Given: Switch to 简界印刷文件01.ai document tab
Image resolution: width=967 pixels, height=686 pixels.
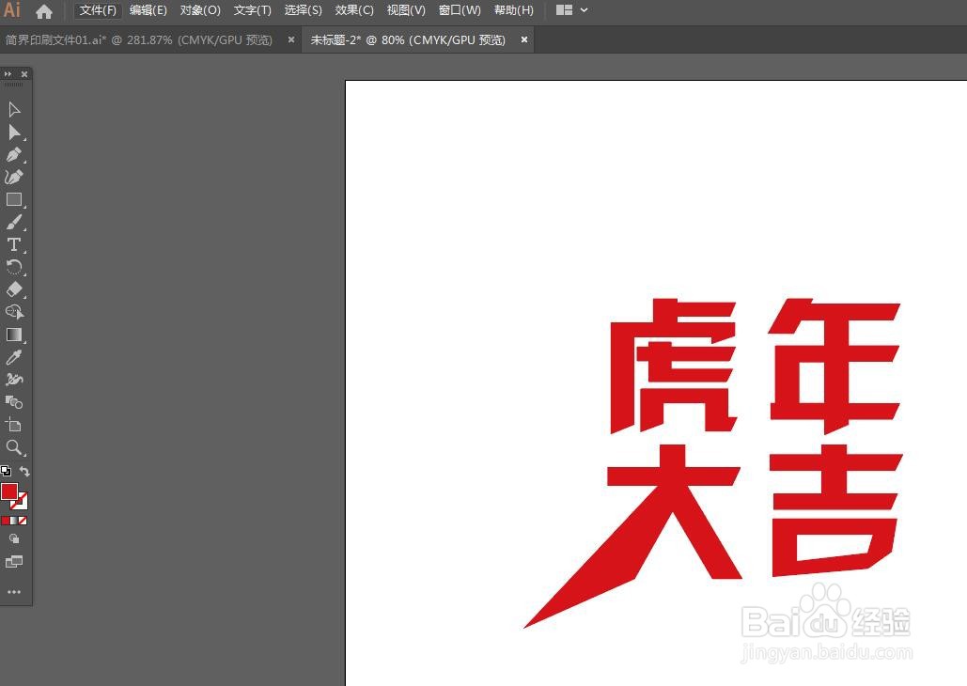Looking at the screenshot, I should click(x=139, y=40).
